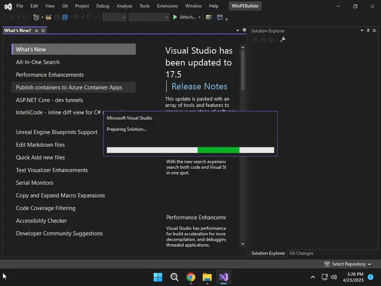The image size is (381, 286).
Task: Open the Release Notes link
Action: [199, 86]
